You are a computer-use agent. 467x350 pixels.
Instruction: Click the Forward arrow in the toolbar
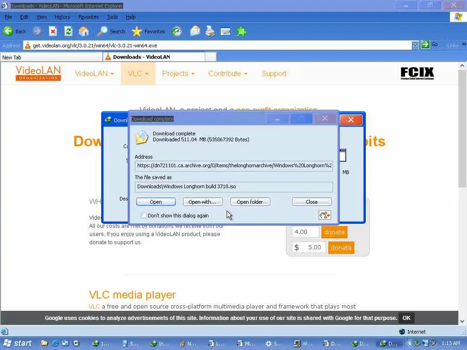pos(37,31)
